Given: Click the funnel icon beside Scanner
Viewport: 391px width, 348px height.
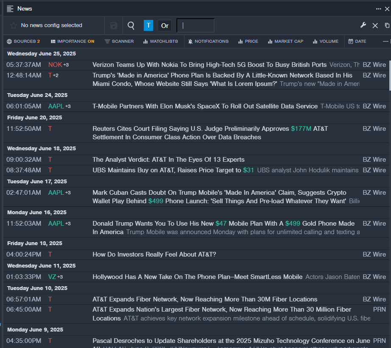Looking at the screenshot, I should 107,41.
